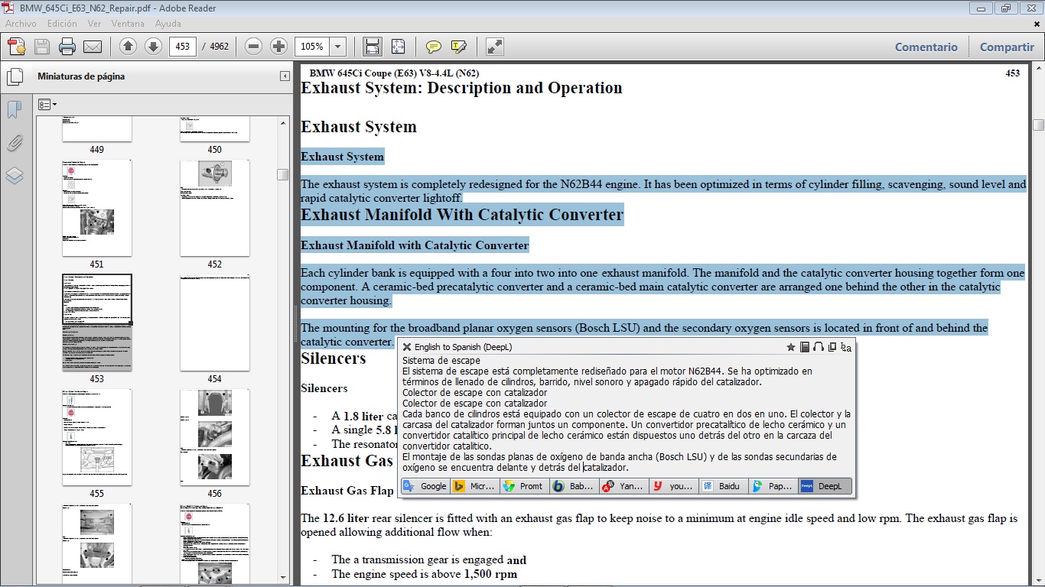
Task: Click the 'Silencers' large heading text
Action: click(x=334, y=358)
